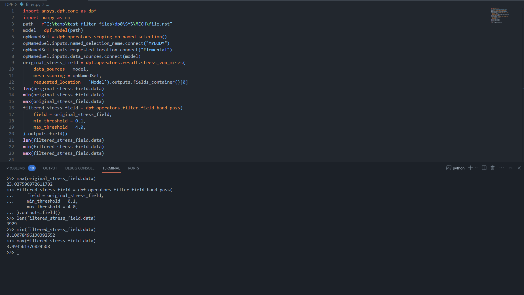Screen dimensions: 524x295
Task: Open the PORTS tab
Action: coord(133,168)
